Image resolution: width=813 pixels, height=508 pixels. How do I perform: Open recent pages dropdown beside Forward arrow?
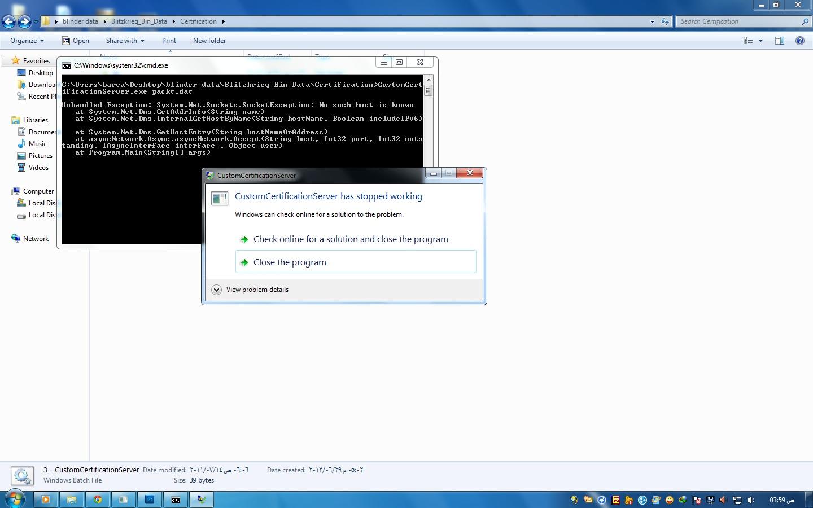pos(36,22)
